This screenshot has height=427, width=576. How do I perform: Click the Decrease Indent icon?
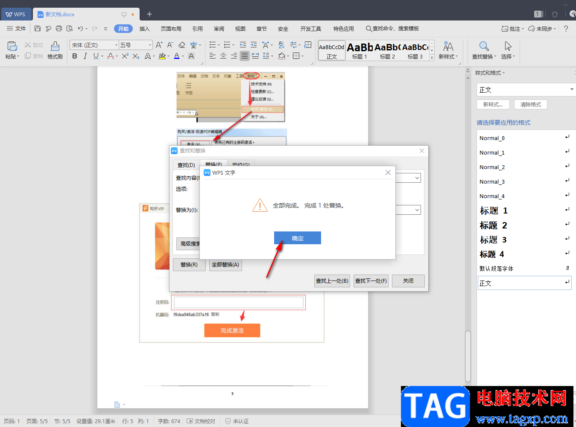pos(243,45)
